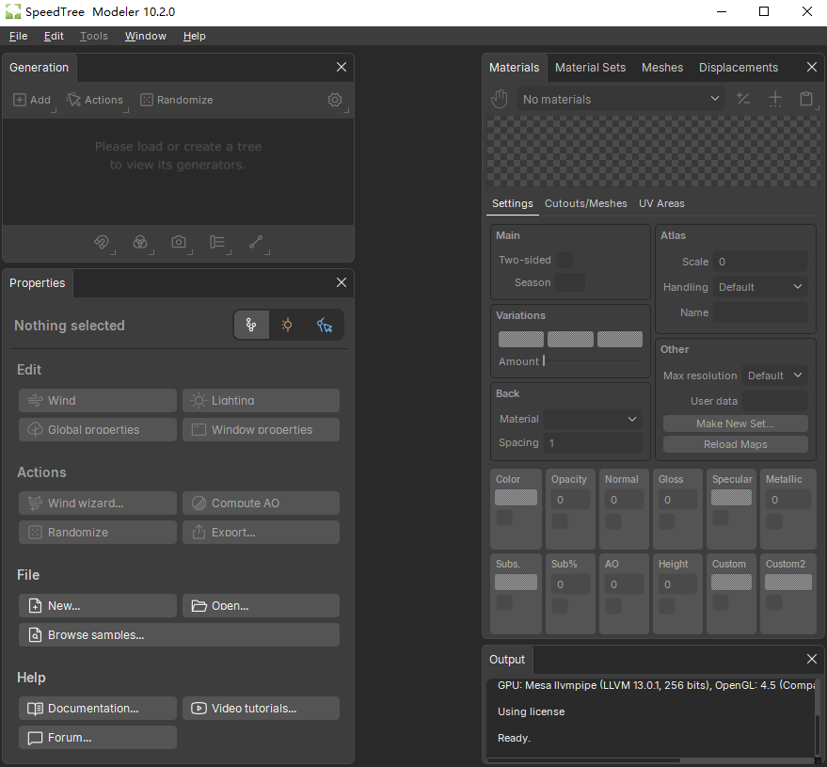Launch the Wind wizard

coord(98,503)
